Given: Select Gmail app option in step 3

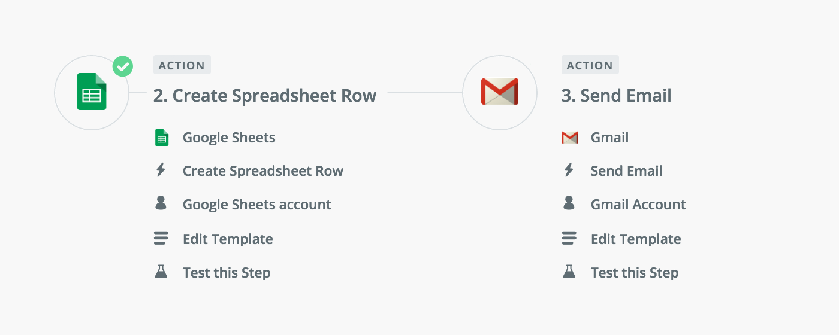Looking at the screenshot, I should pyautogui.click(x=609, y=138).
